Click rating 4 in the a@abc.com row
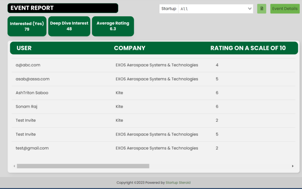 click(x=217, y=65)
